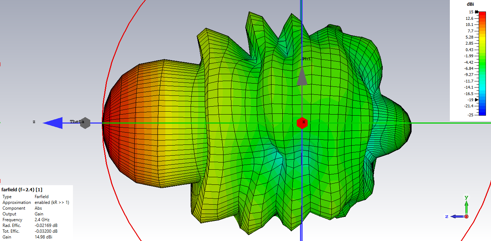Click the green y-axis arrow in triad
The height and width of the screenshot is (241, 491).
(466, 207)
